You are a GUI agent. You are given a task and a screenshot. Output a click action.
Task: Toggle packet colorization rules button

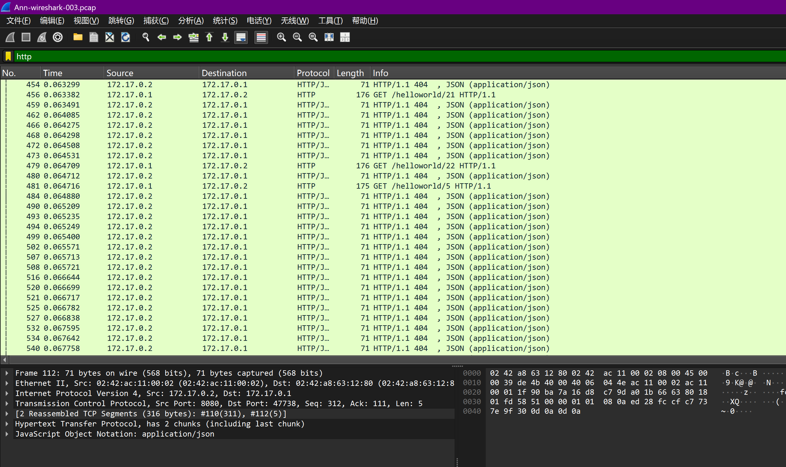[x=261, y=37]
